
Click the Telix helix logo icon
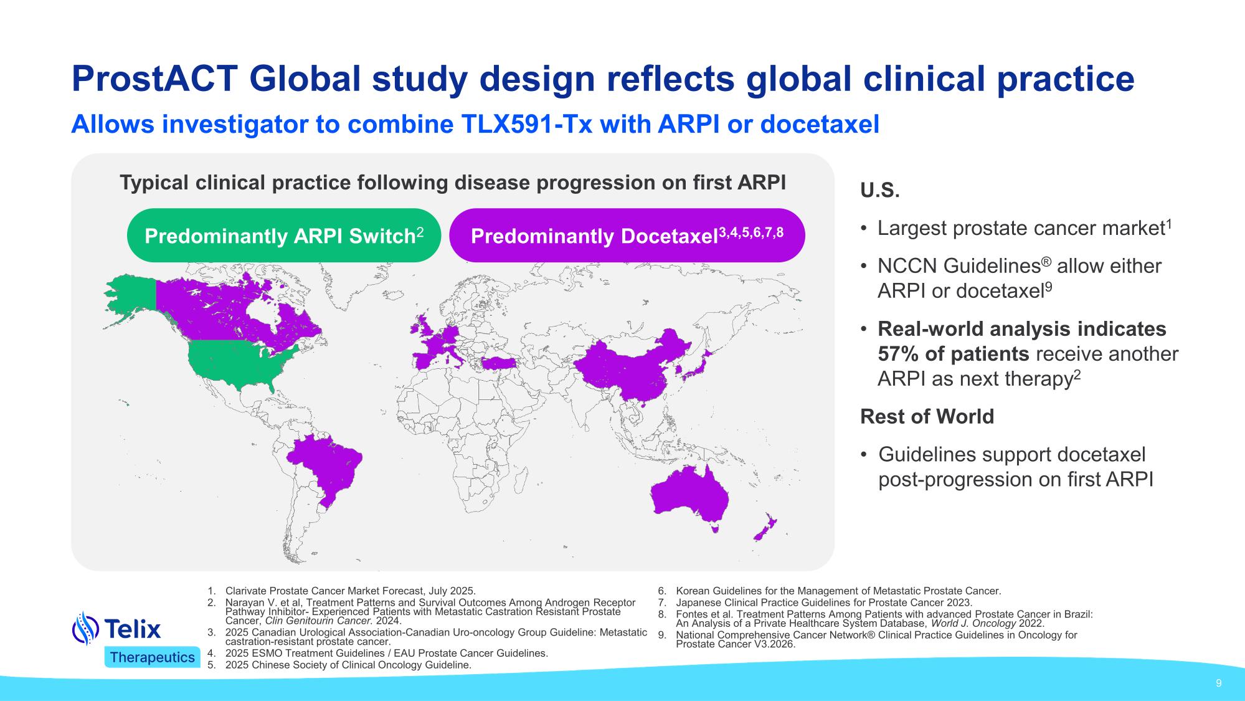click(x=85, y=628)
